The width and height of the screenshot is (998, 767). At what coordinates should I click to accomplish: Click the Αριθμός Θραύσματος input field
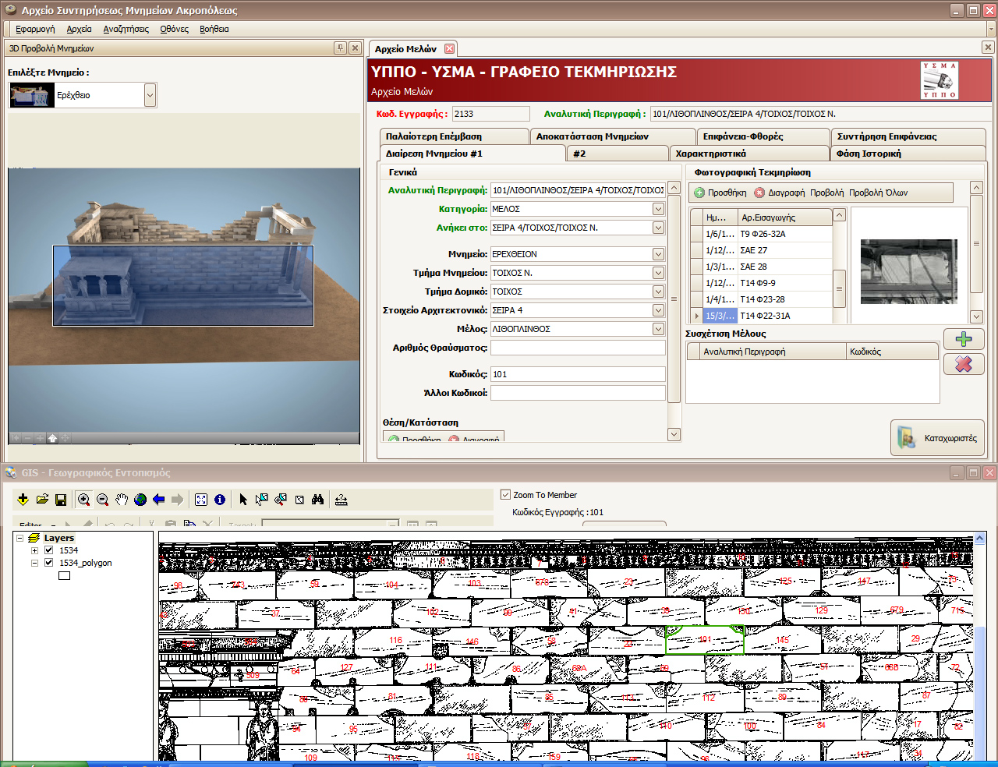pos(578,348)
